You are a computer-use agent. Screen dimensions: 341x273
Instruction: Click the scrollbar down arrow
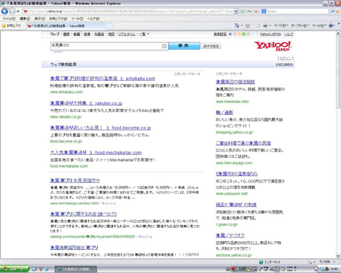pyautogui.click(x=338, y=256)
